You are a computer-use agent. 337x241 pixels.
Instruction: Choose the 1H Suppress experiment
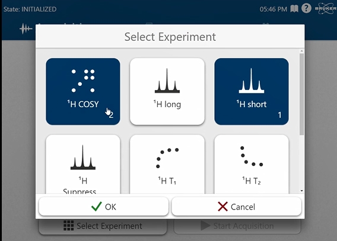tap(83, 165)
